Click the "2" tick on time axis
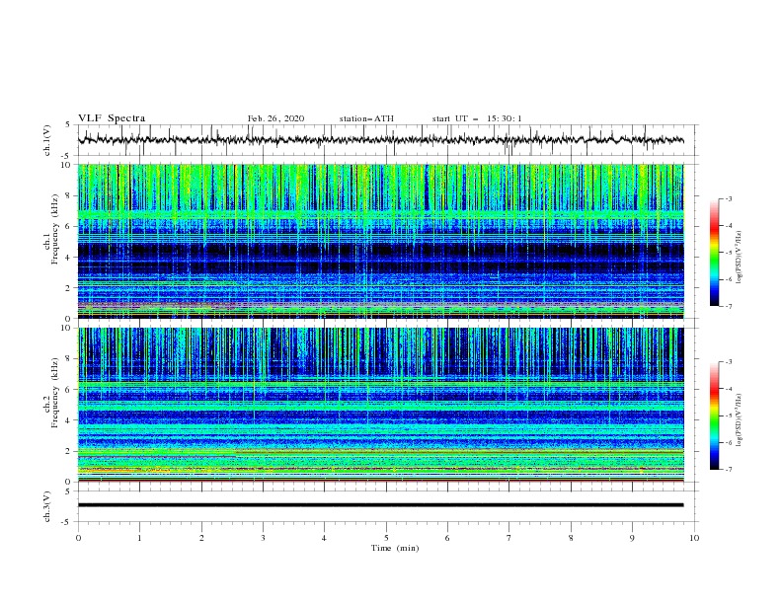Image resolution: width=782 pixels, height=604 pixels. (x=201, y=538)
